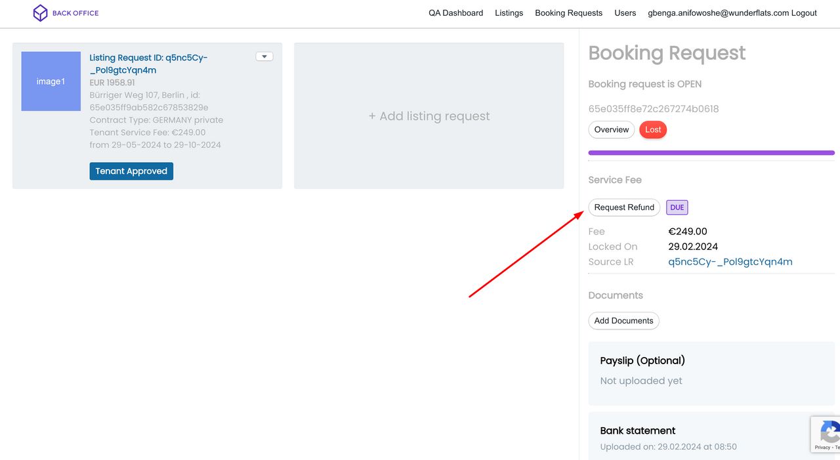Select the Payslip (Optional) document card

(x=711, y=373)
